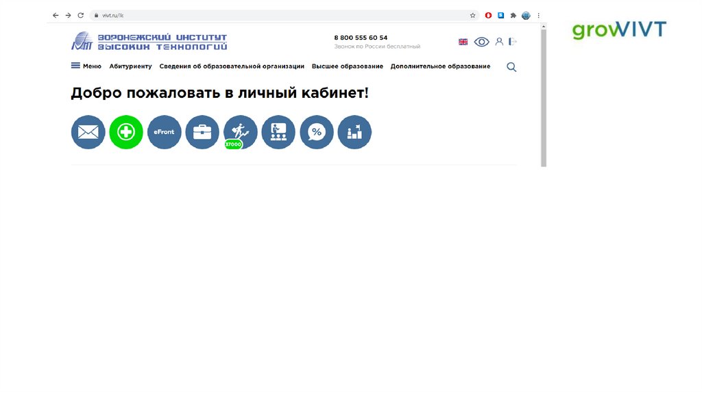Switch language via the UK flag icon
The height and width of the screenshot is (393, 702).
pyautogui.click(x=463, y=42)
